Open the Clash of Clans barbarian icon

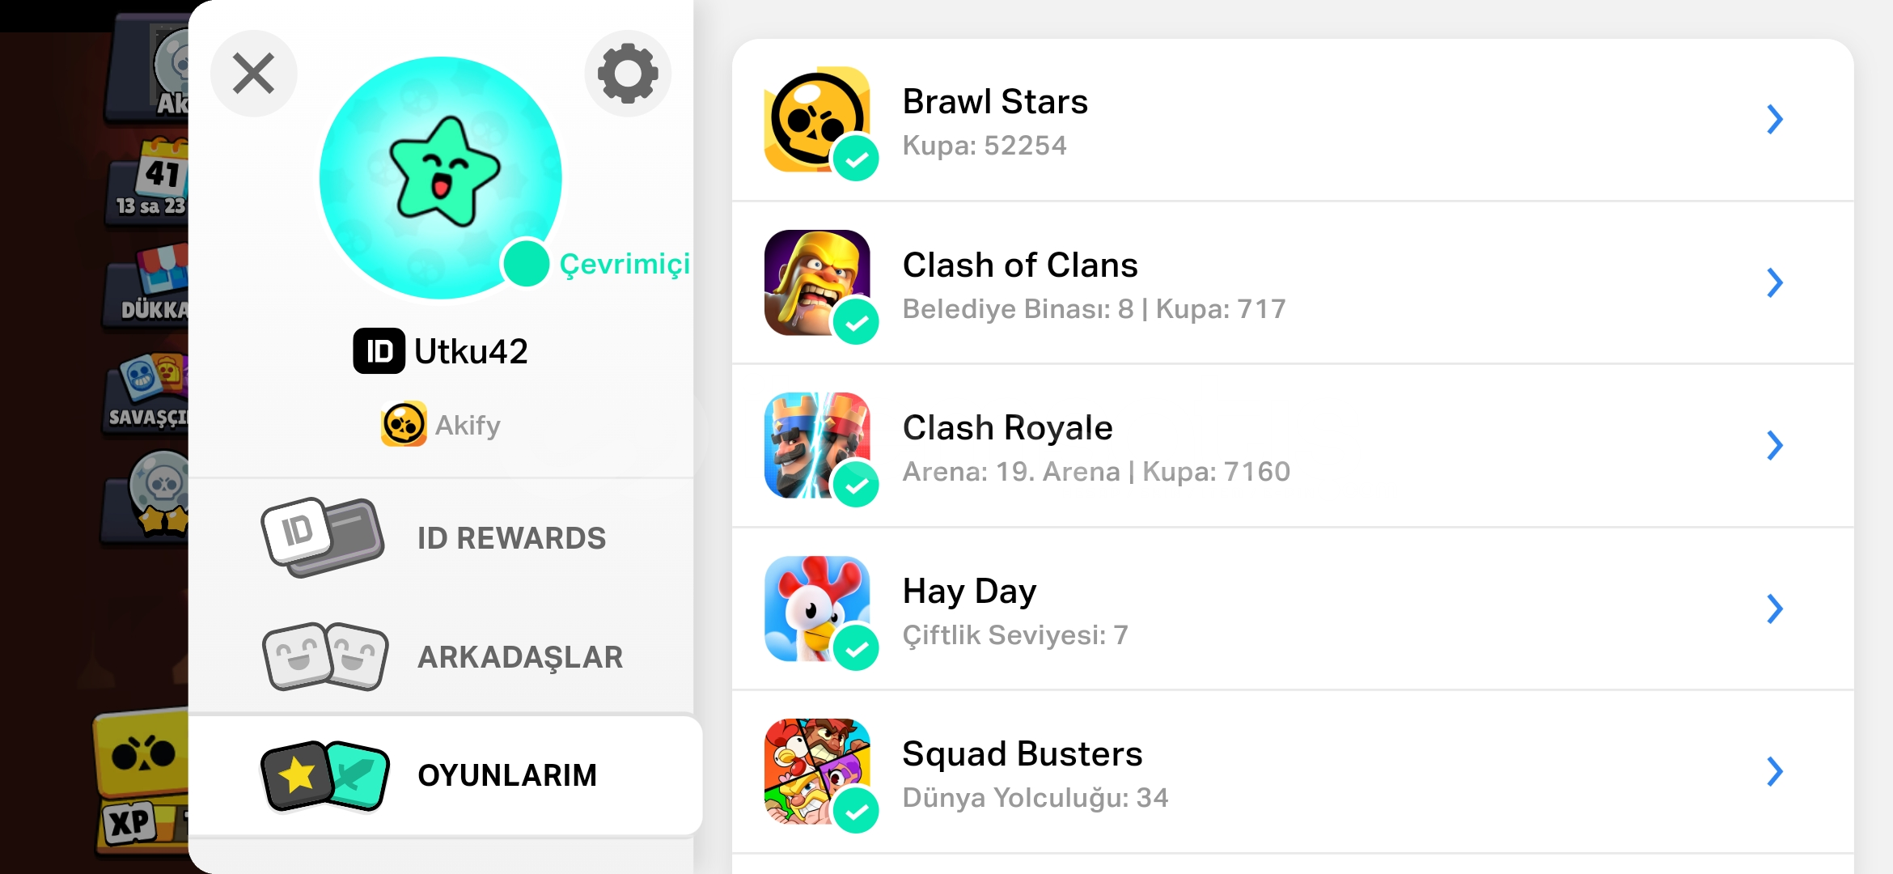(817, 282)
